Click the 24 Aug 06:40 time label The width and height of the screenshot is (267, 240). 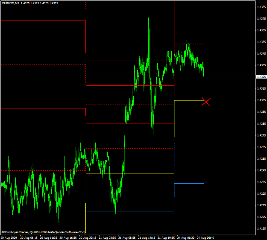205,237
